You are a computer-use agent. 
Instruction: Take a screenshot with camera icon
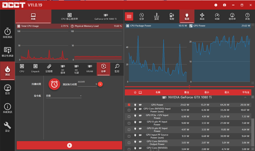coord(225,5)
